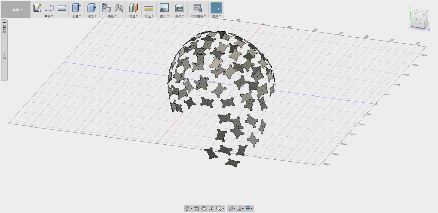Viewport: 438px width, 213px height.
Task: Open the 插入 menu
Action: 164,16
